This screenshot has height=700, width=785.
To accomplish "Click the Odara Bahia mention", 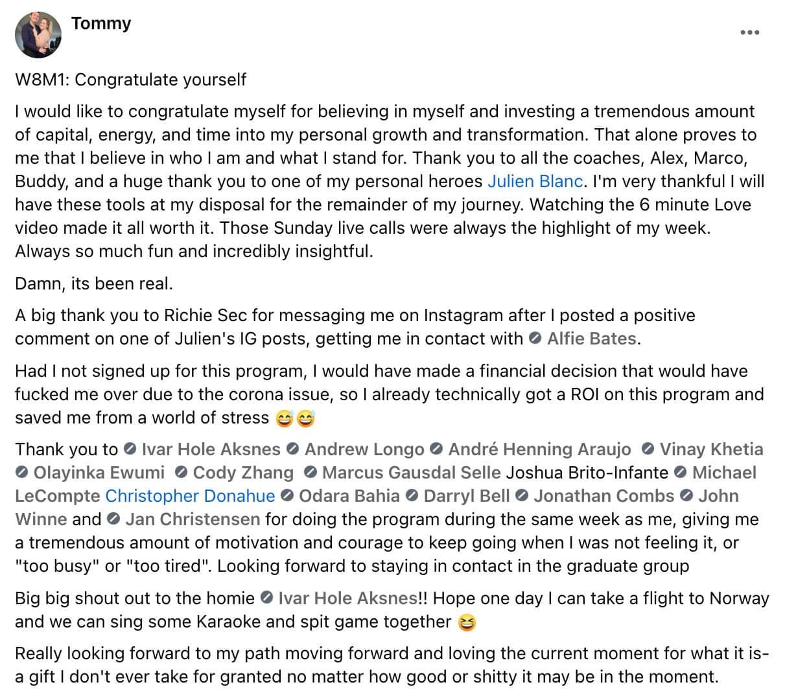I will click(349, 496).
